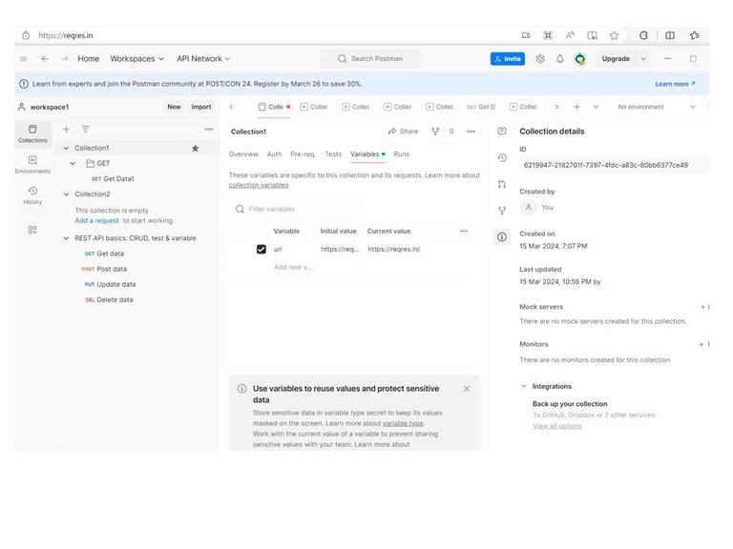Dismiss the Use variables info banner
The image size is (733, 549).
click(467, 389)
